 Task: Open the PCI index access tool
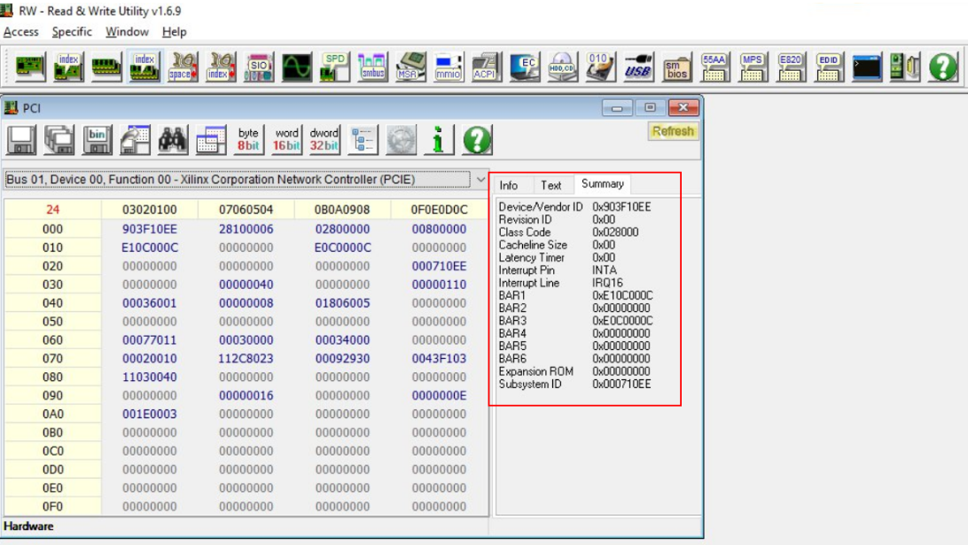point(68,66)
